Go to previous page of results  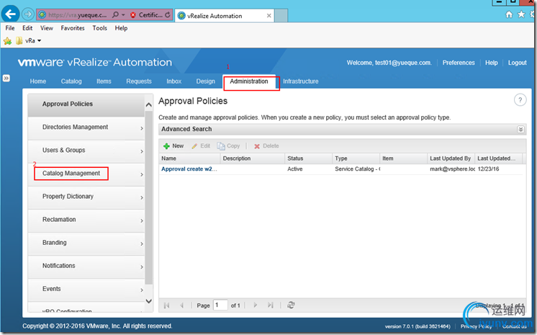pyautogui.click(x=182, y=305)
